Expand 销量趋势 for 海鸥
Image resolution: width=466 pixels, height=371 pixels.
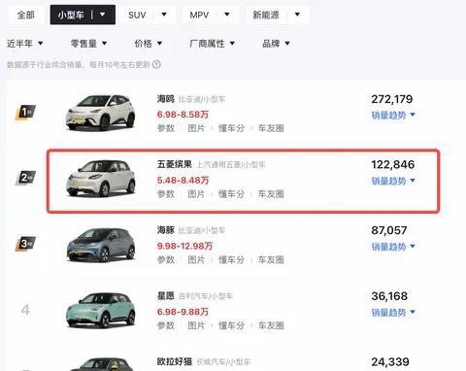click(393, 115)
